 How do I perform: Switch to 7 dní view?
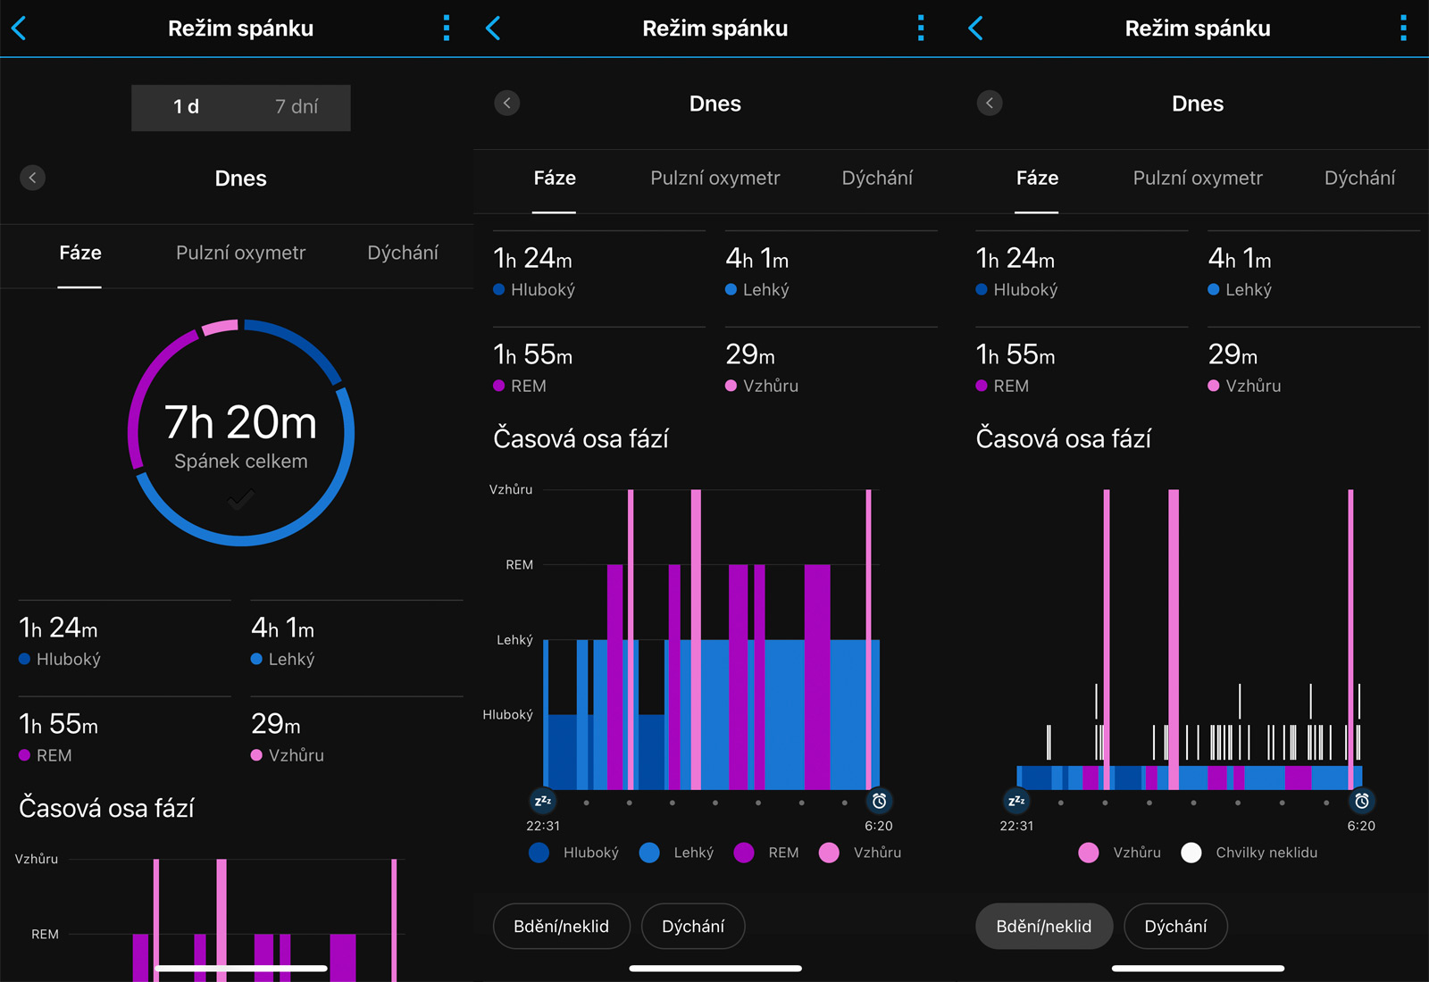coord(296,107)
